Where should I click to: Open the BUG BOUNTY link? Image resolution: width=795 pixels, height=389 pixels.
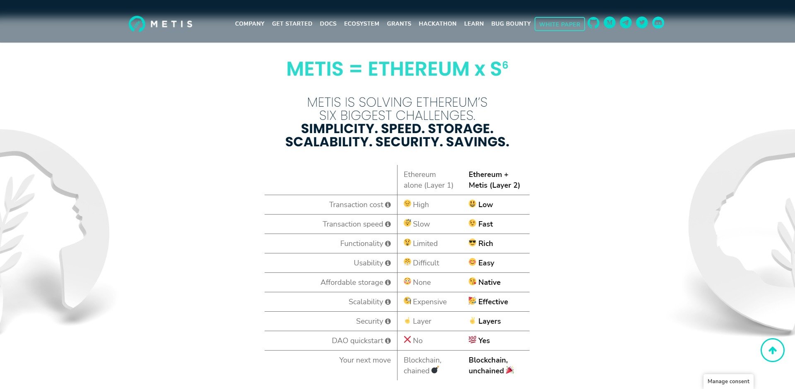511,24
